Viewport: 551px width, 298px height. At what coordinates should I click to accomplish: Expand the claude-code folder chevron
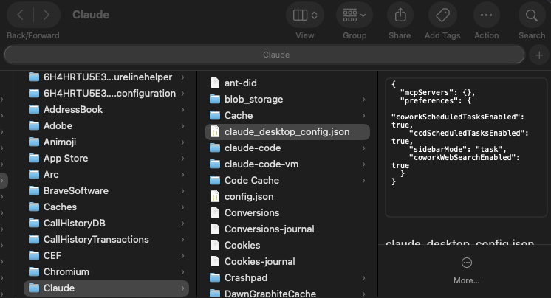[x=363, y=148]
